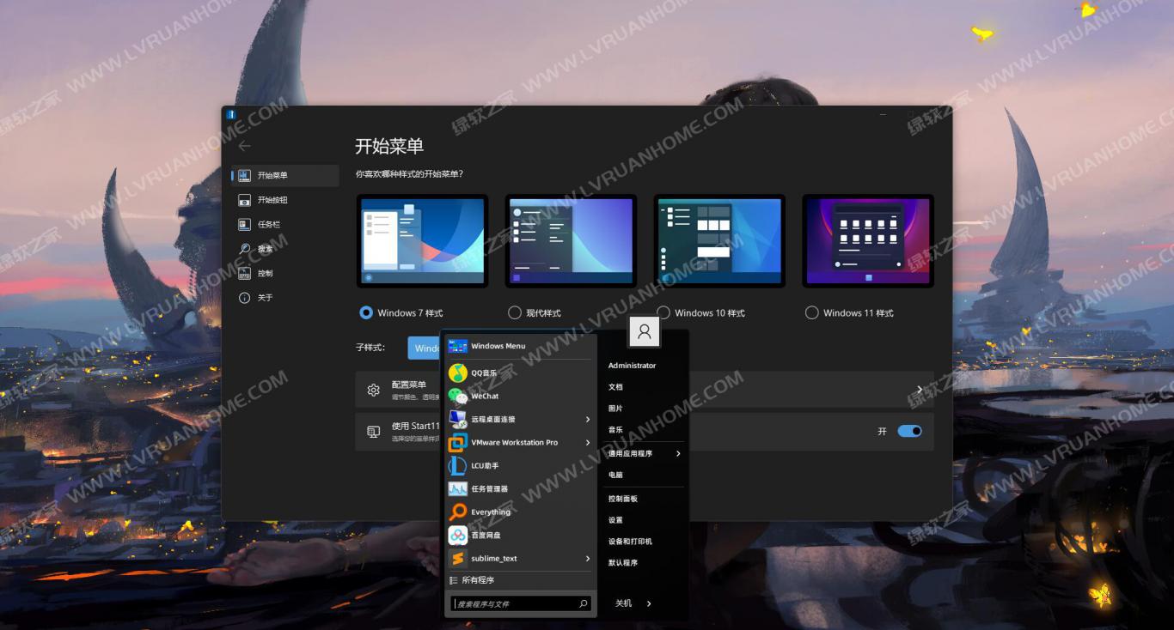The height and width of the screenshot is (630, 1174).
Task: Expand the 远程桌面连接 submenu arrow
Action: pos(588,420)
